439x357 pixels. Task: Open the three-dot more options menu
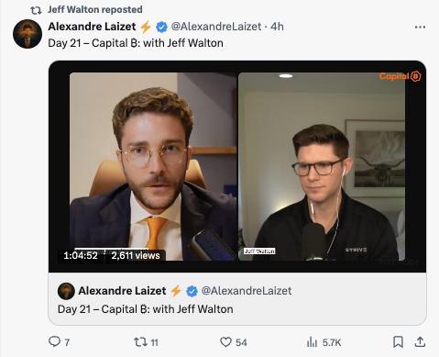coord(420,28)
